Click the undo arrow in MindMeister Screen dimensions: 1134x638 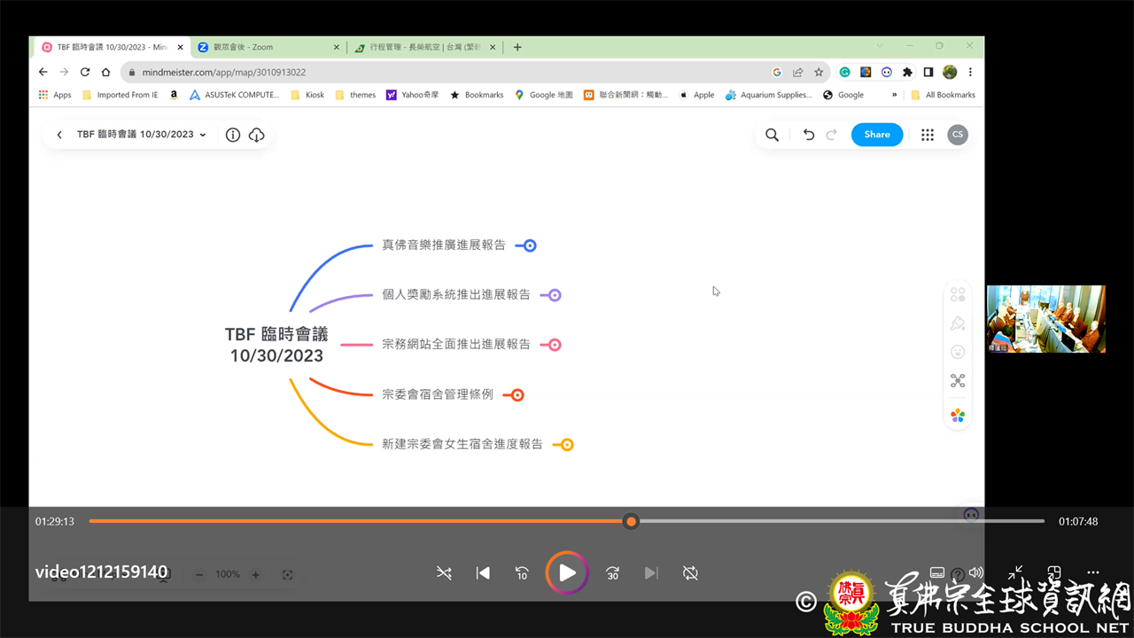808,135
